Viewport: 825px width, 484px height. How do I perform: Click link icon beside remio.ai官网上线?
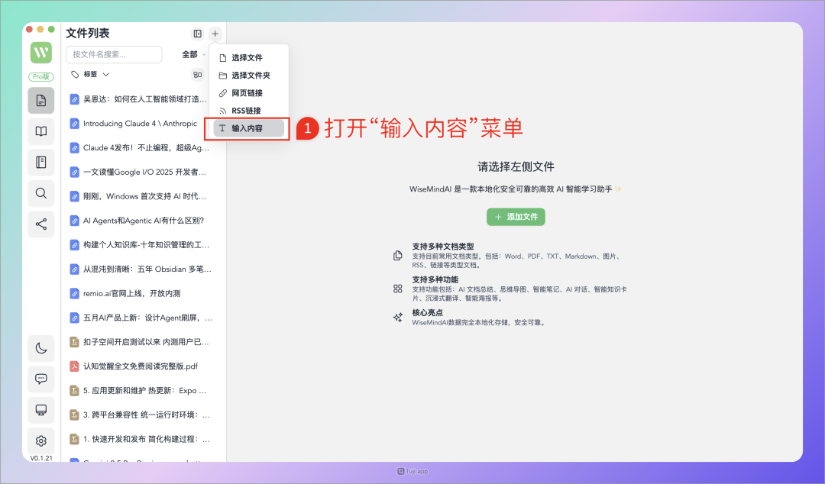[x=75, y=294]
